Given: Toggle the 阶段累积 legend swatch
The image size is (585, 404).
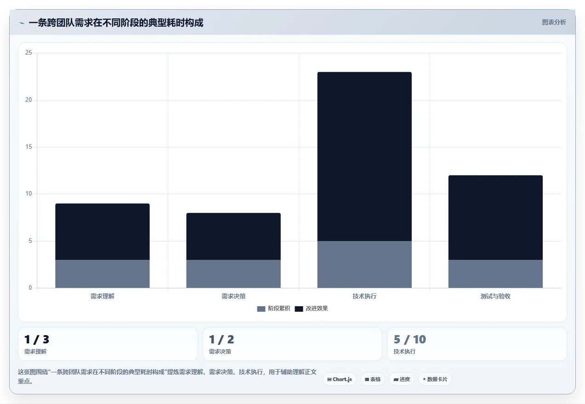Looking at the screenshot, I should 261,309.
